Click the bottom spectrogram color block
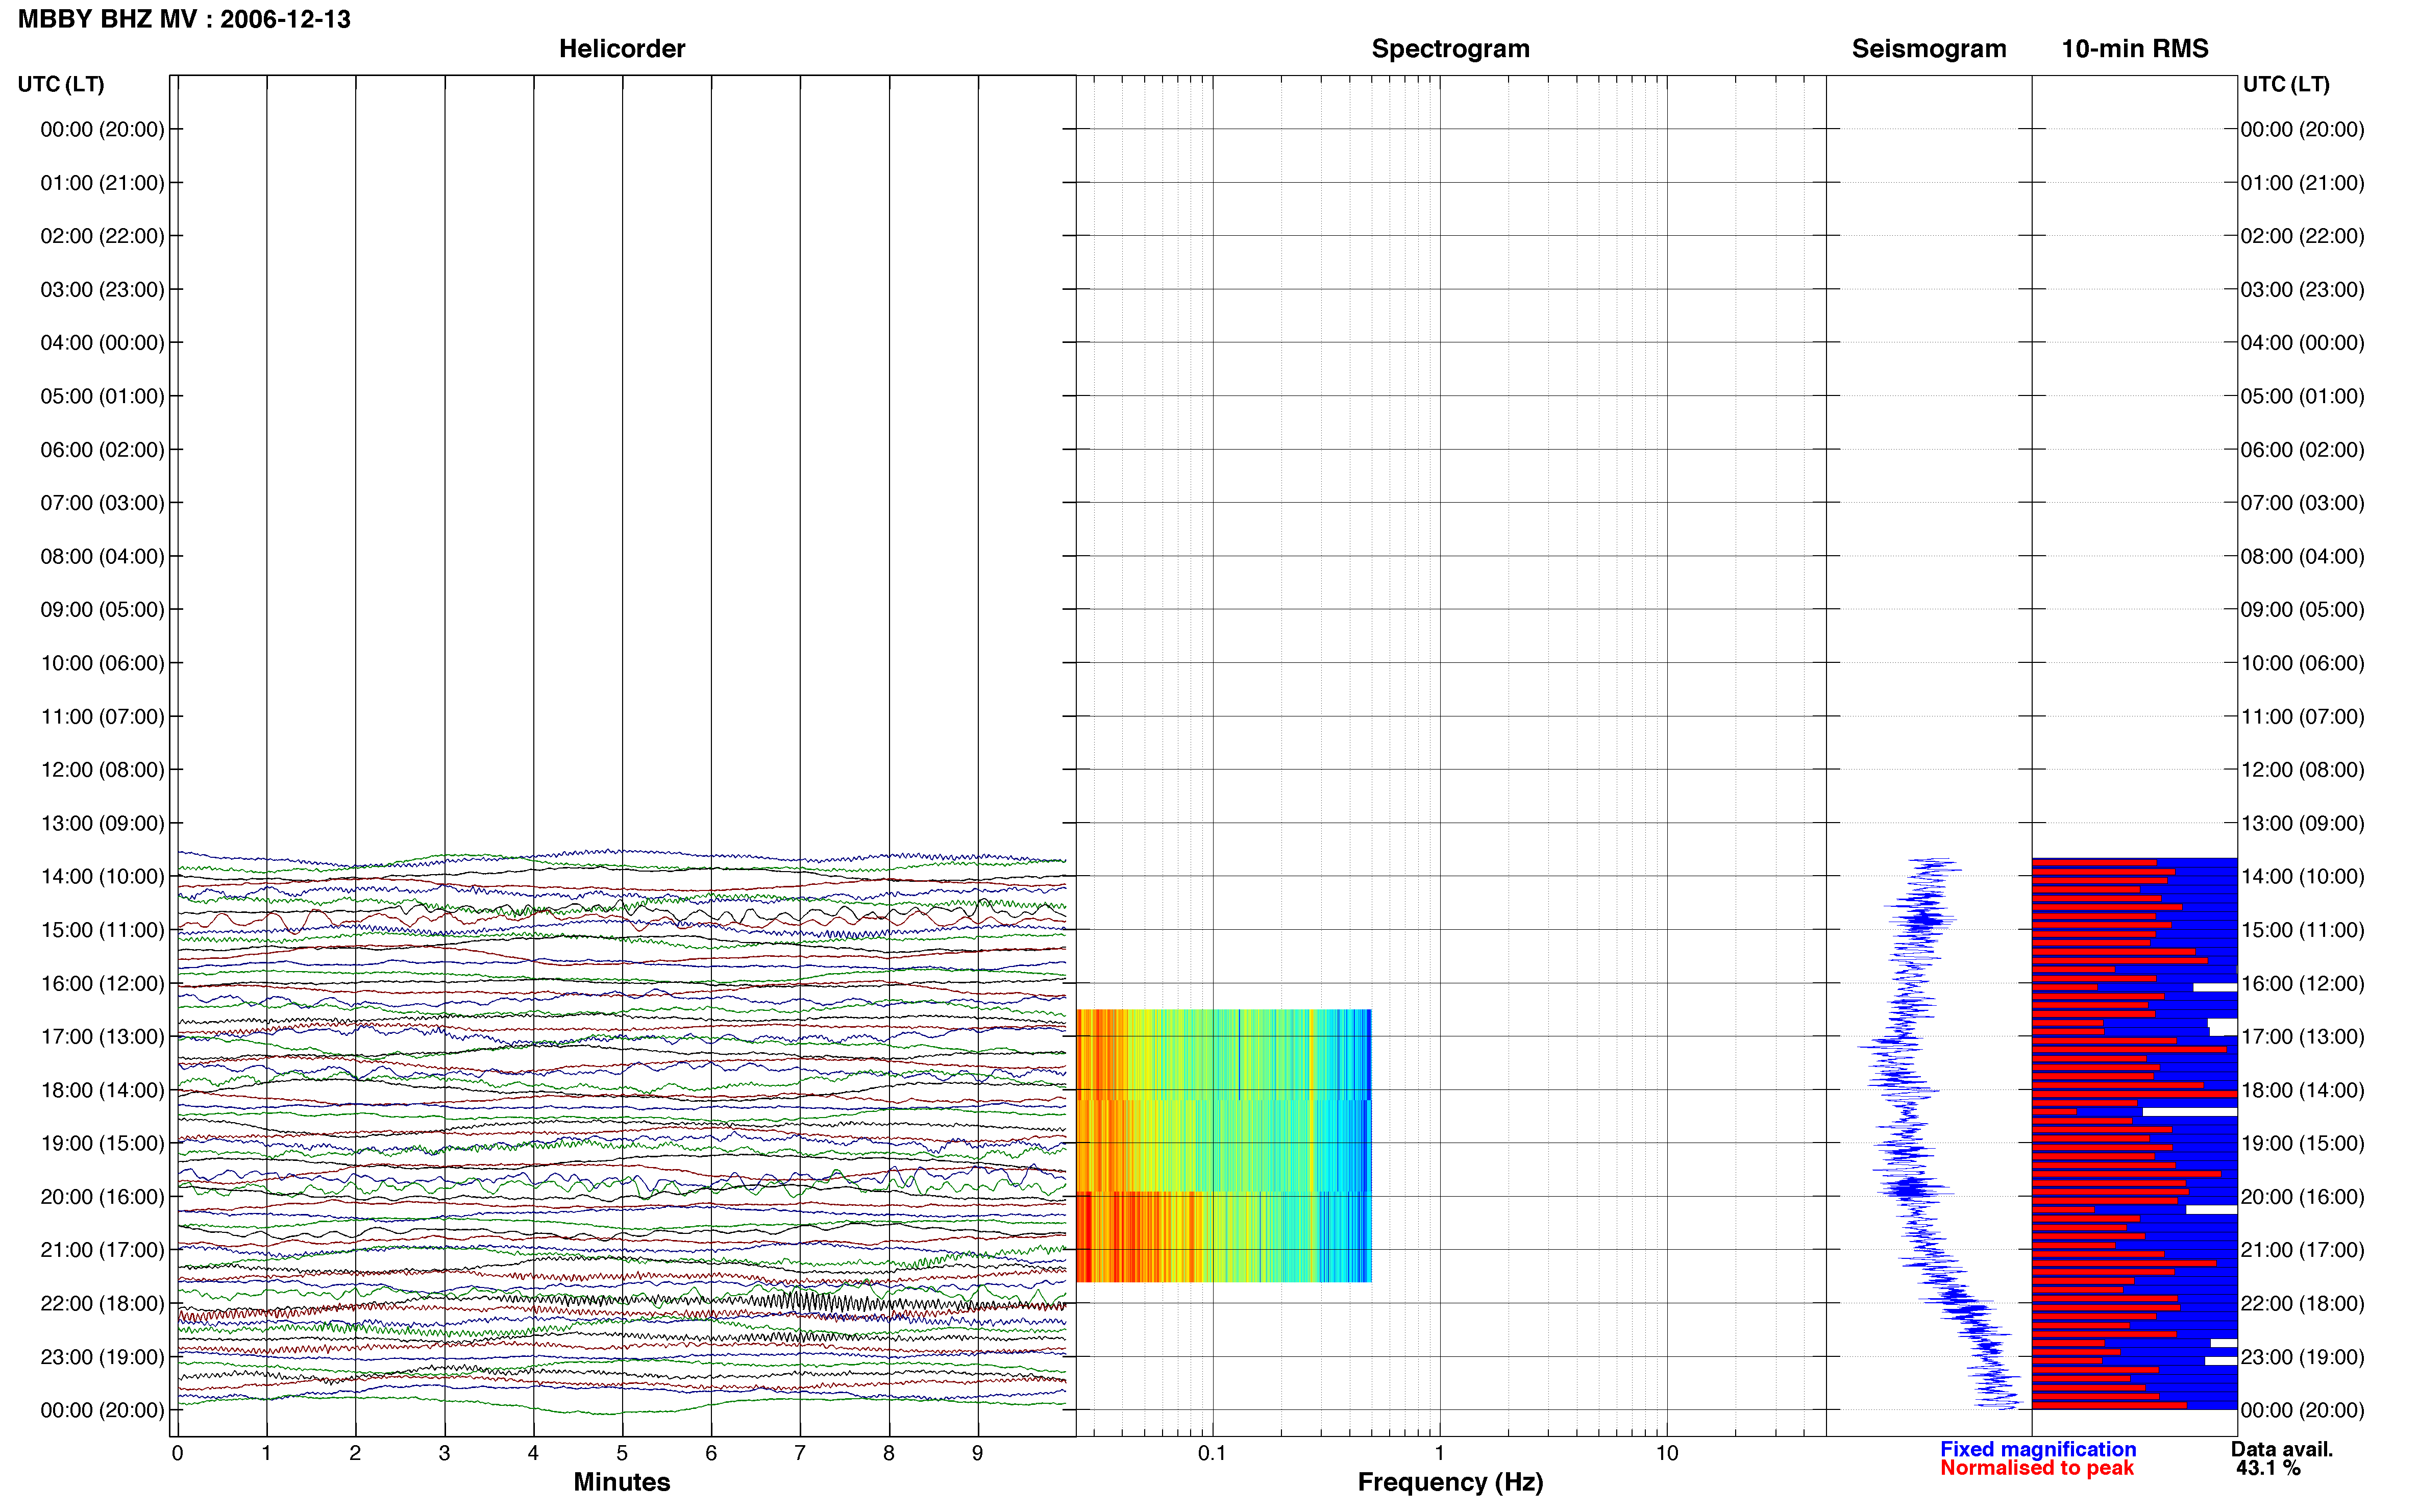 coord(1223,1237)
